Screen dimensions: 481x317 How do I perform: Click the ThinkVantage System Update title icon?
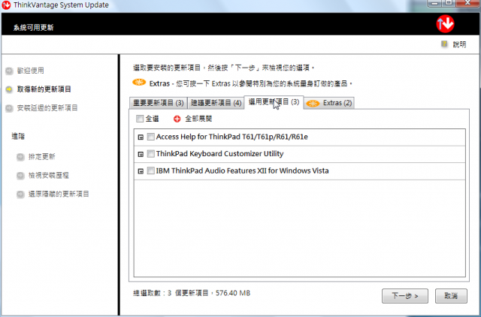point(6,5)
